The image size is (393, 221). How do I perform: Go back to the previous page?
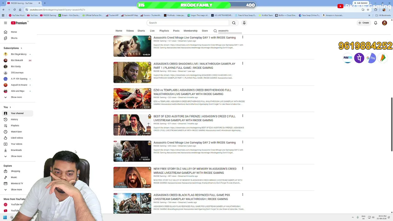(3, 10)
